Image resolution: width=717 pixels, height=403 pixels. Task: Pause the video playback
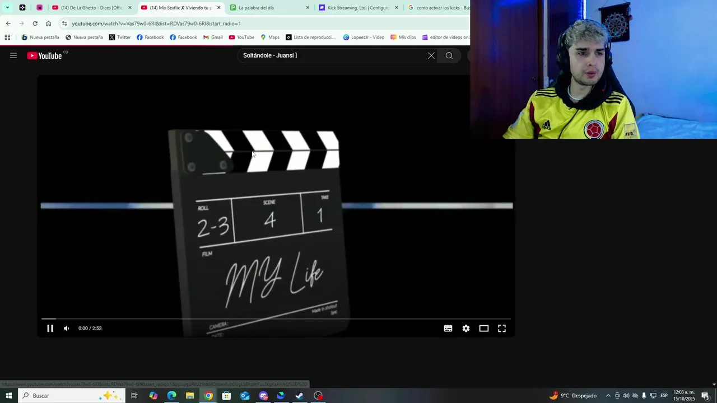[x=50, y=329]
